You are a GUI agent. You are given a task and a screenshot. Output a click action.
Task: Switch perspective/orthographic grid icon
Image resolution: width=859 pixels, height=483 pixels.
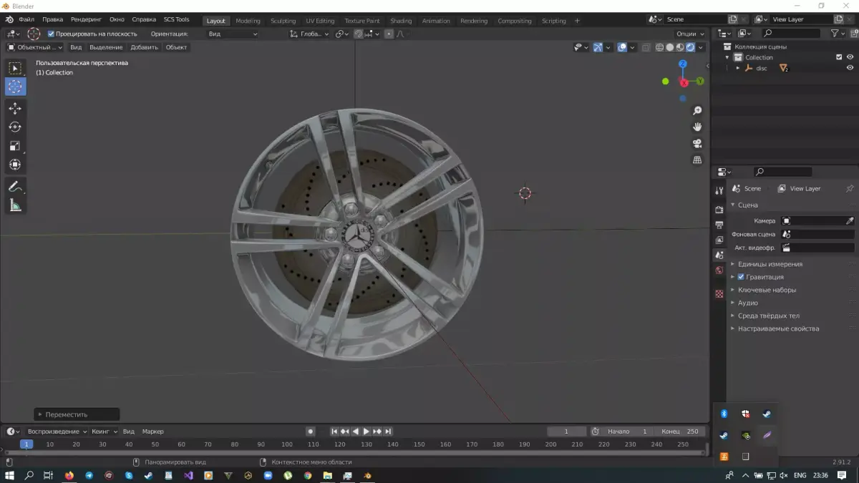697,160
